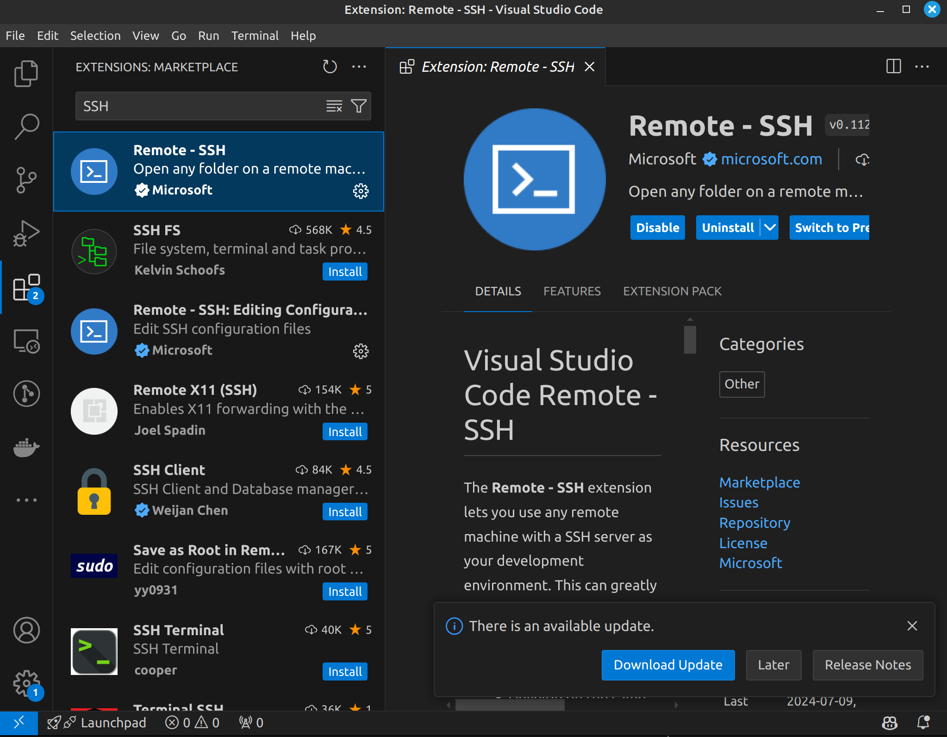947x737 pixels.
Task: Open the Go menu
Action: point(179,36)
